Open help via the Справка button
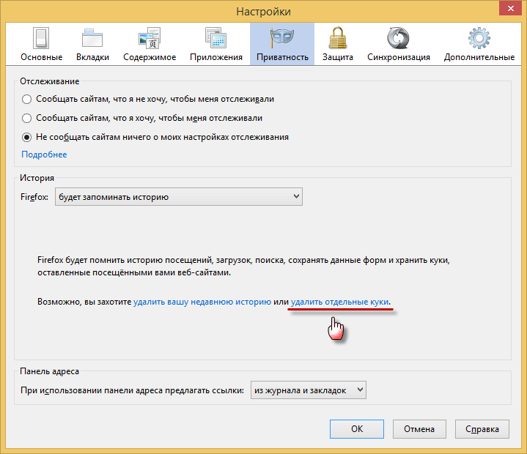This screenshot has height=454, width=527. pos(482,429)
